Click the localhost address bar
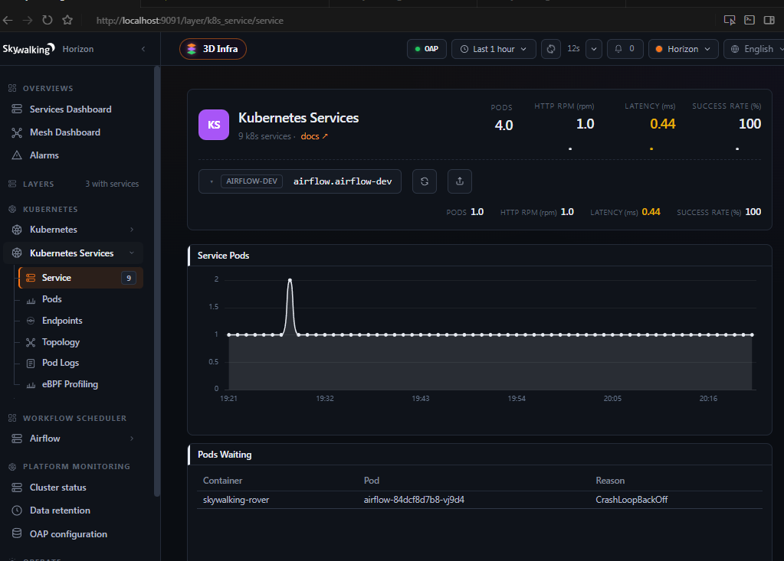The height and width of the screenshot is (561, 784). coord(189,21)
